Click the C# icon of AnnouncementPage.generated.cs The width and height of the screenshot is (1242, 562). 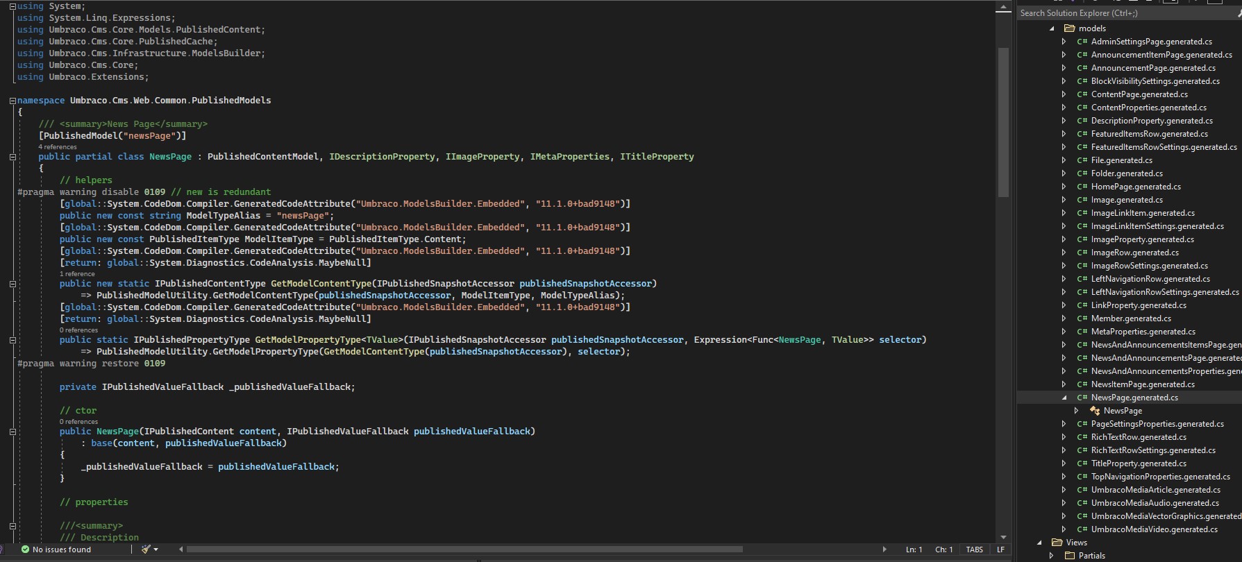pos(1082,68)
